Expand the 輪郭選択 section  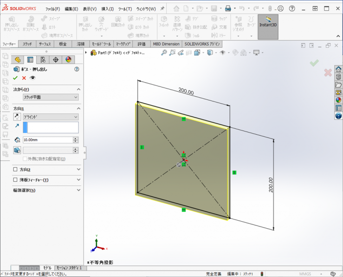click(78, 190)
